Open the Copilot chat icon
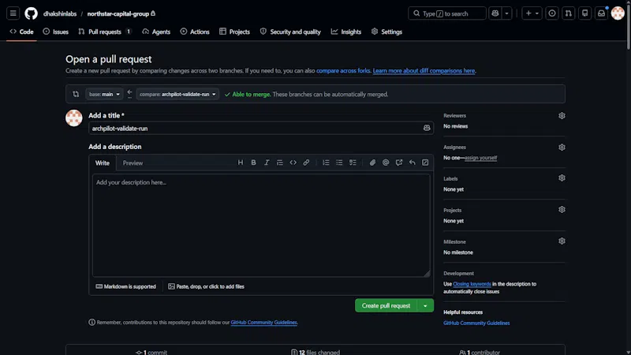This screenshot has height=355, width=631. [x=495, y=13]
